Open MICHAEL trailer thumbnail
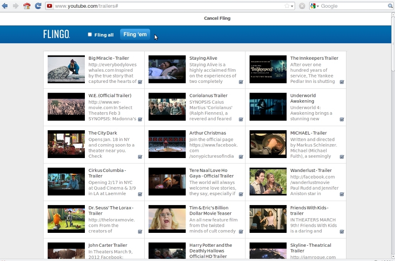 (x=268, y=144)
